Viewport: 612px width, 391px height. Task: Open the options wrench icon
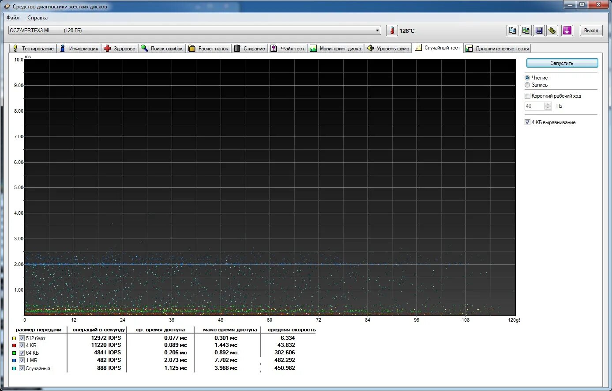pos(552,30)
